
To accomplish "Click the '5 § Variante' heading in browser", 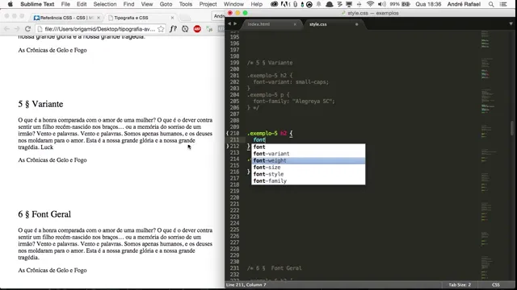I will 40,104.
